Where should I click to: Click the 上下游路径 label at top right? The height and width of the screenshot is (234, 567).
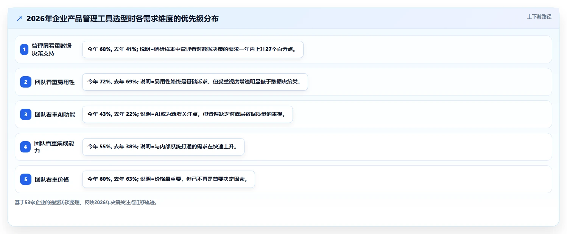coord(539,17)
